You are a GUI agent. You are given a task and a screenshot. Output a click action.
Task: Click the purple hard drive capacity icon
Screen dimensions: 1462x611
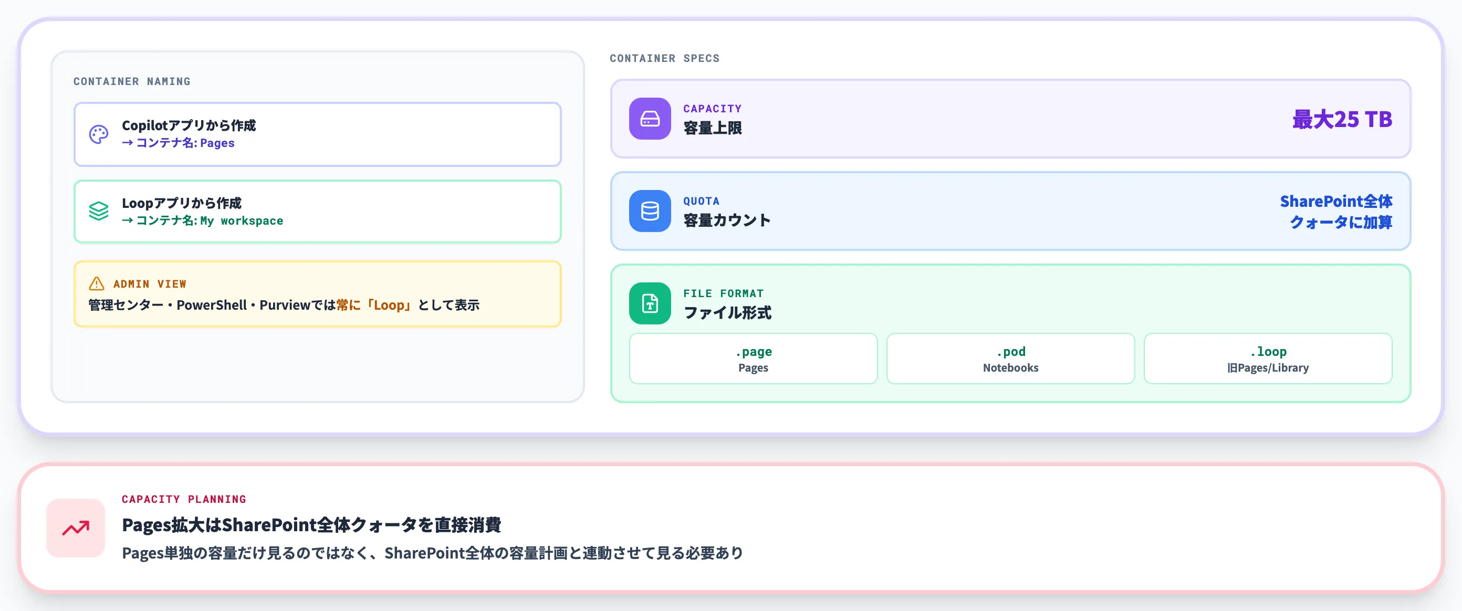click(650, 119)
